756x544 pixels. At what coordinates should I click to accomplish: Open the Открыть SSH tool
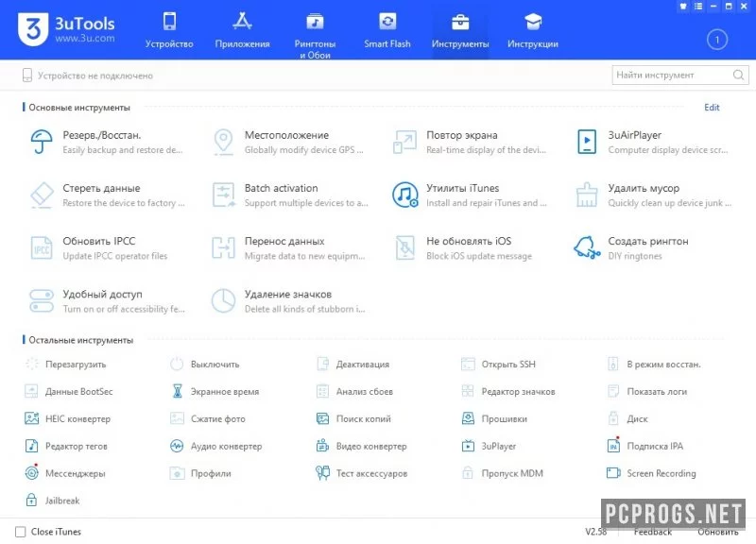pos(498,365)
